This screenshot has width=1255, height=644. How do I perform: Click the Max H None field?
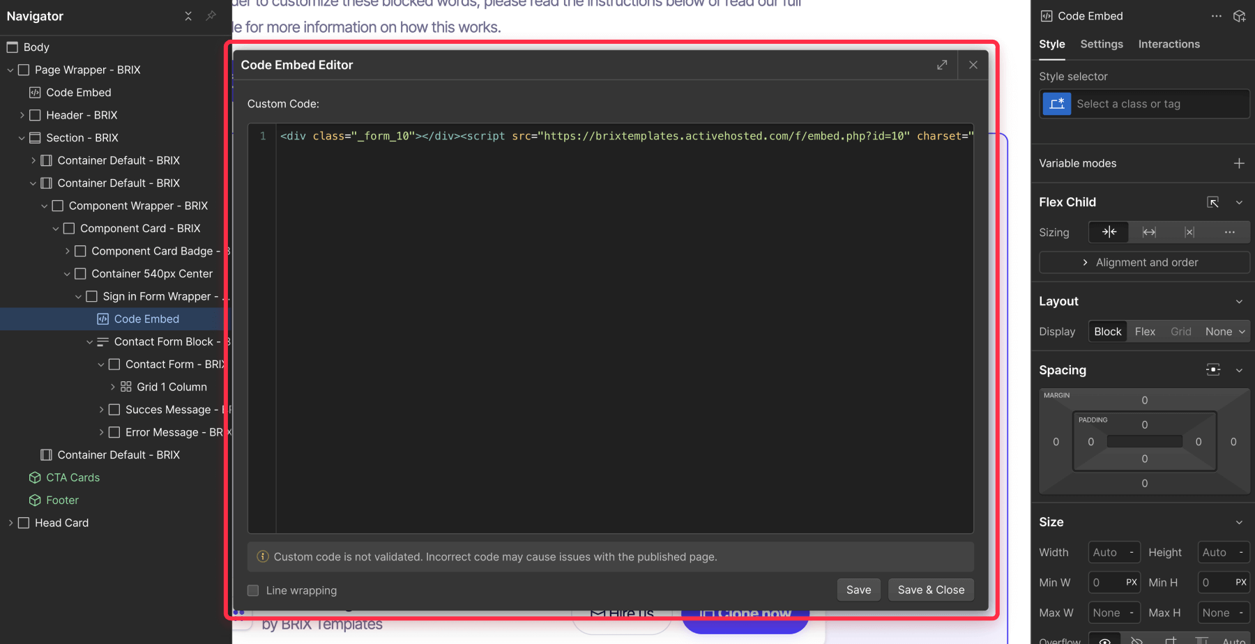pyautogui.click(x=1224, y=613)
